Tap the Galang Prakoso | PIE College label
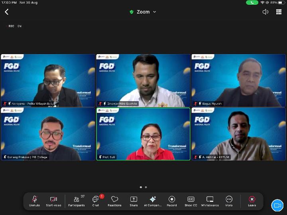 click(27, 157)
